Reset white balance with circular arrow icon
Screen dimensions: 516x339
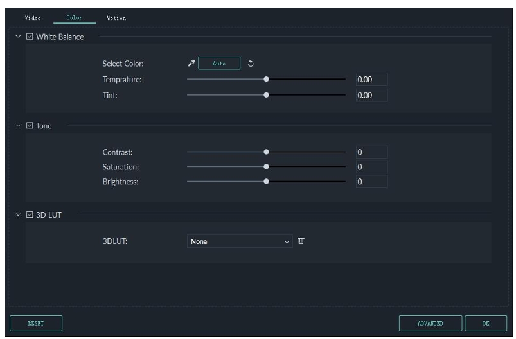(251, 64)
